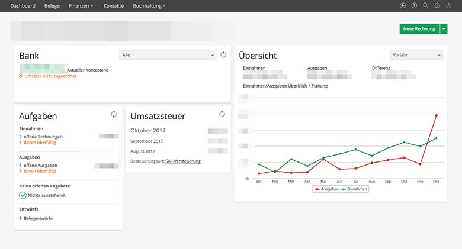Click 'Nichts ausstehend.' text

pyautogui.click(x=47, y=195)
